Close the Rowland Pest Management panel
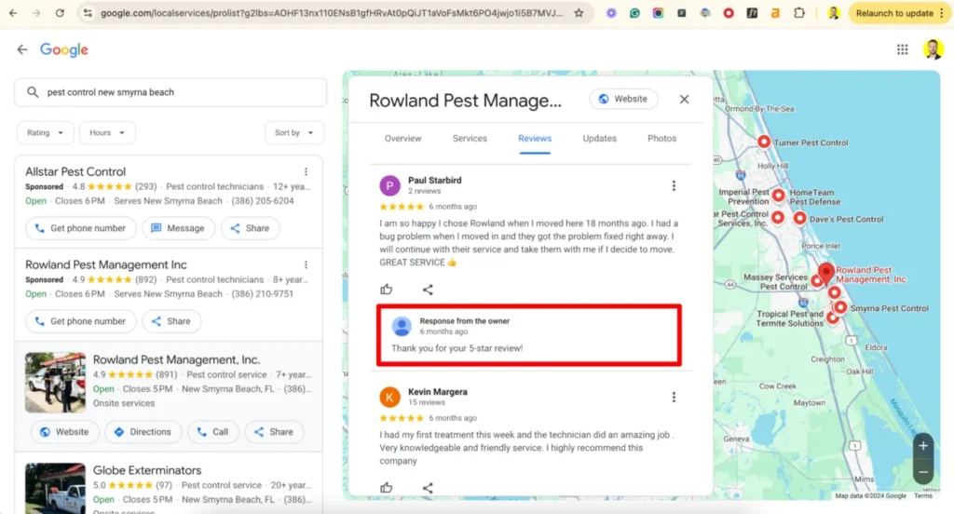The image size is (954, 514). click(684, 100)
